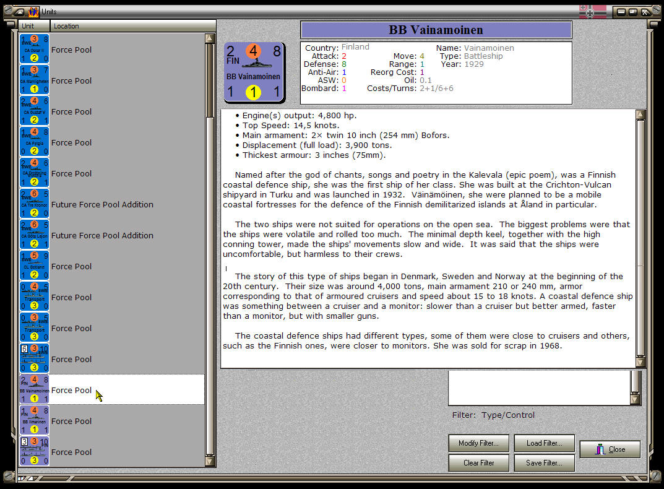Click description text scrollbar down arrow
This screenshot has width=664, height=489.
pos(640,362)
